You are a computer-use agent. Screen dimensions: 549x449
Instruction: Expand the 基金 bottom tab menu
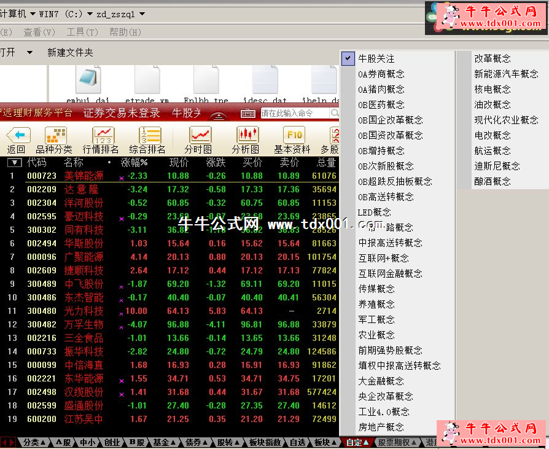[165, 442]
